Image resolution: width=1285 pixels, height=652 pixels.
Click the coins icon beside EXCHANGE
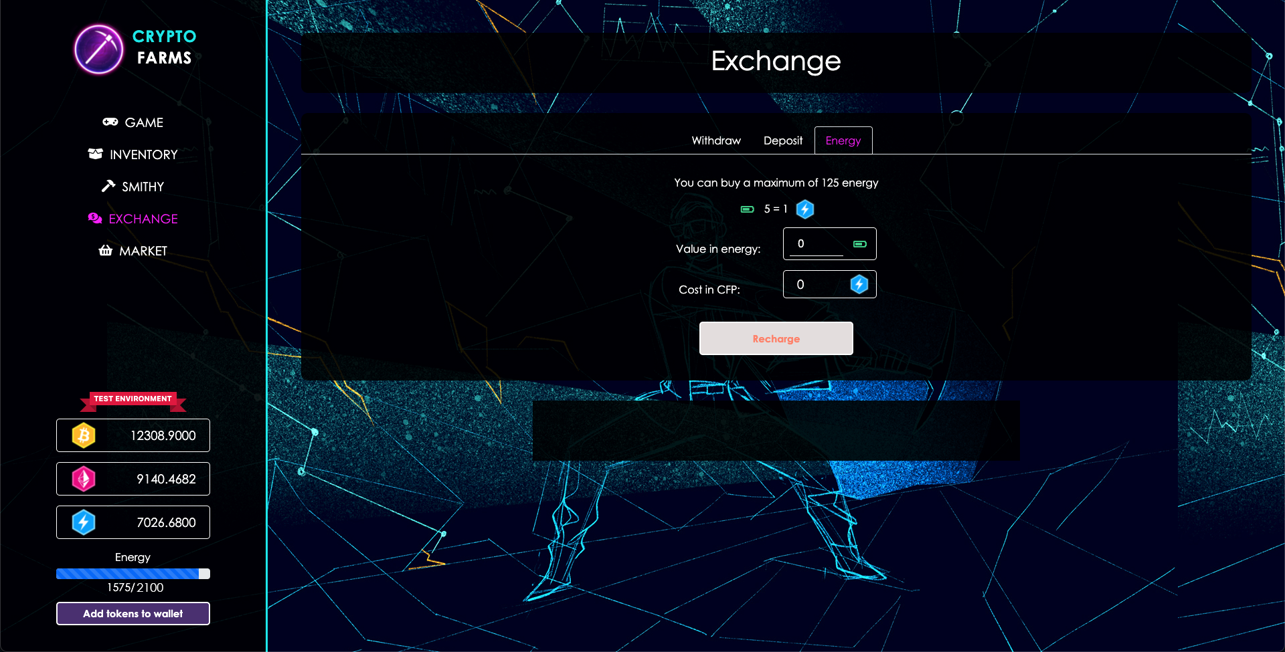[x=95, y=218]
